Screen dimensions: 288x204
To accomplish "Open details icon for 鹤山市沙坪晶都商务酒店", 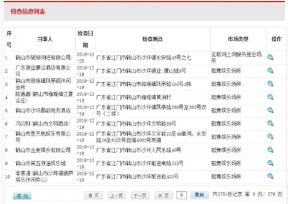I will pyautogui.click(x=270, y=110).
